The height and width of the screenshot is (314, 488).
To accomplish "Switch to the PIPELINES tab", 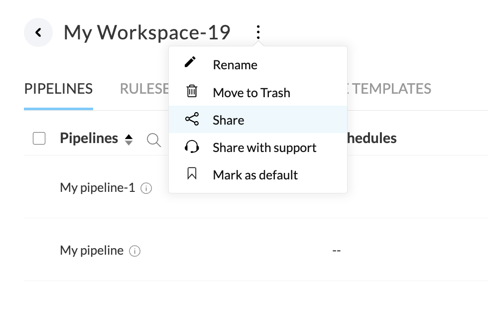I will [x=58, y=89].
